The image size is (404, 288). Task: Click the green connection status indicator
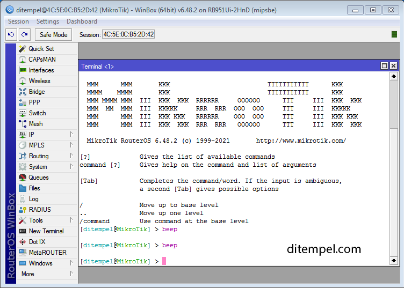[394, 34]
